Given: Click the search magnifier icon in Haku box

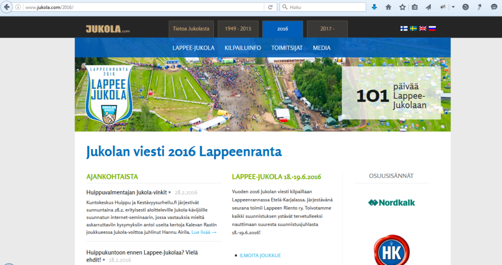Looking at the screenshot, I should coord(285,7).
